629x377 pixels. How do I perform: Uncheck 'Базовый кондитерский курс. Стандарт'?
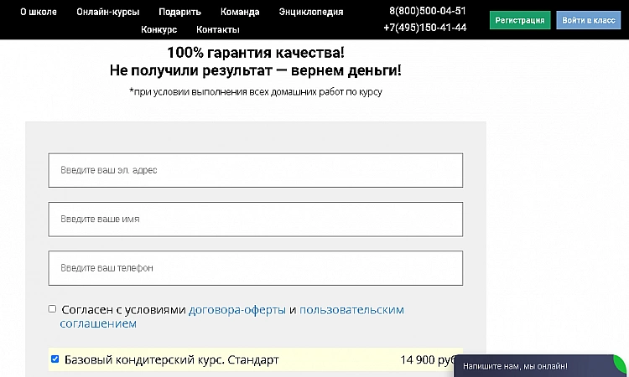coord(55,359)
